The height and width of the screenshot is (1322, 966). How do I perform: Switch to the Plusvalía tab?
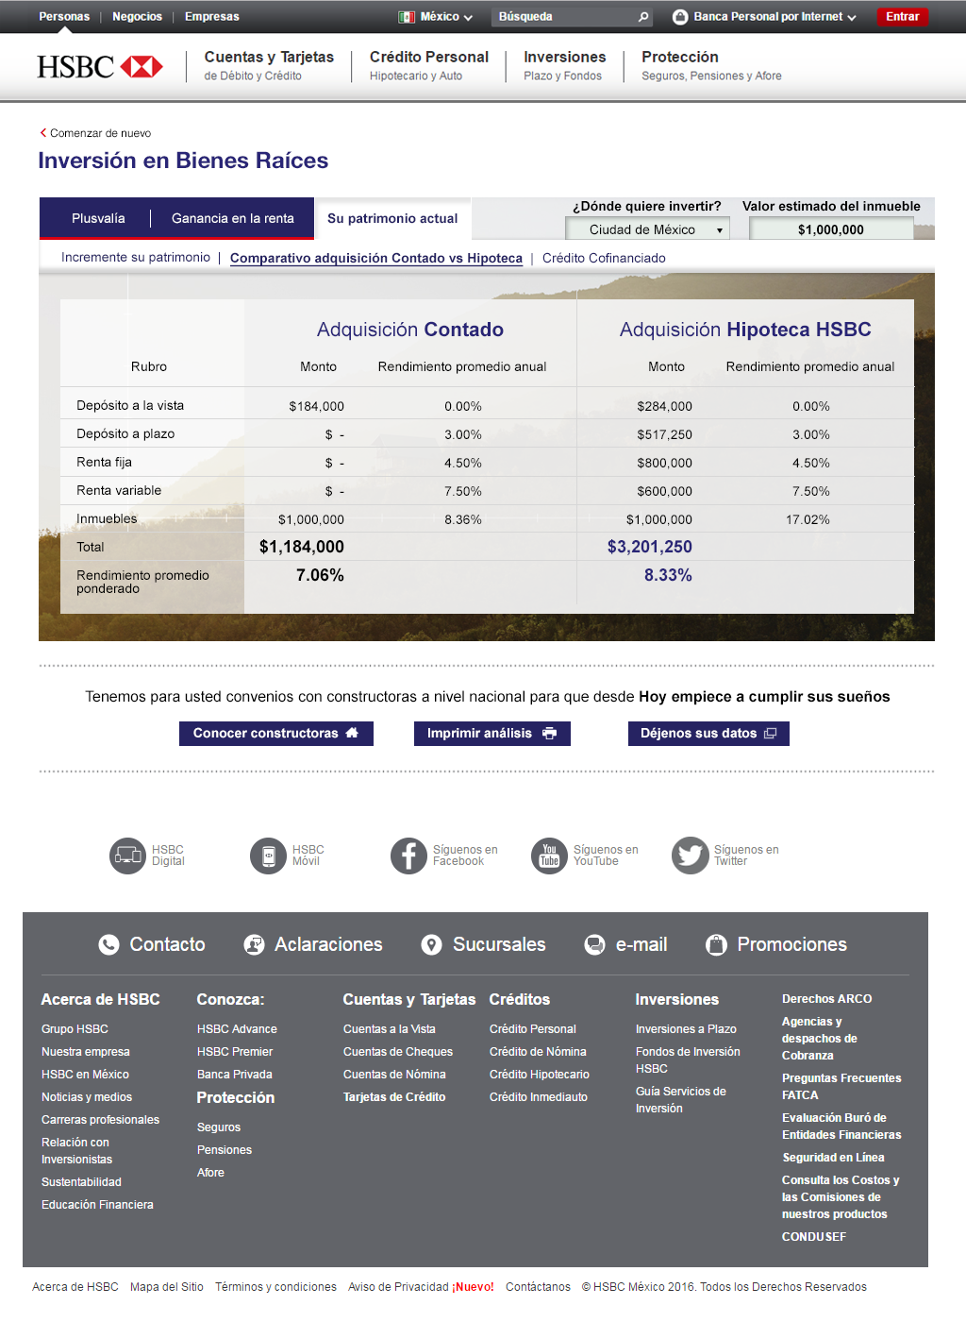tap(98, 218)
